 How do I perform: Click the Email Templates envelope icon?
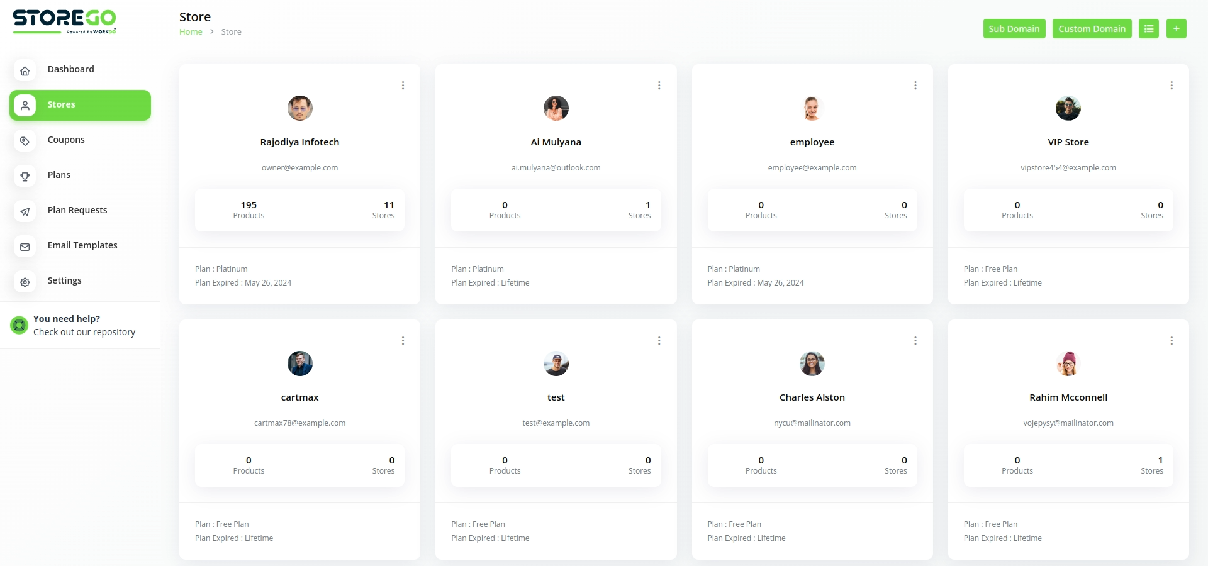pos(25,247)
